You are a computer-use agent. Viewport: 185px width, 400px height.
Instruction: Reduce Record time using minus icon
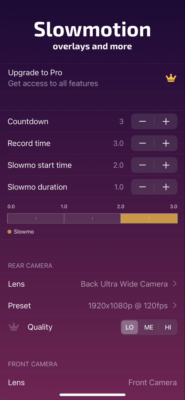[143, 143]
